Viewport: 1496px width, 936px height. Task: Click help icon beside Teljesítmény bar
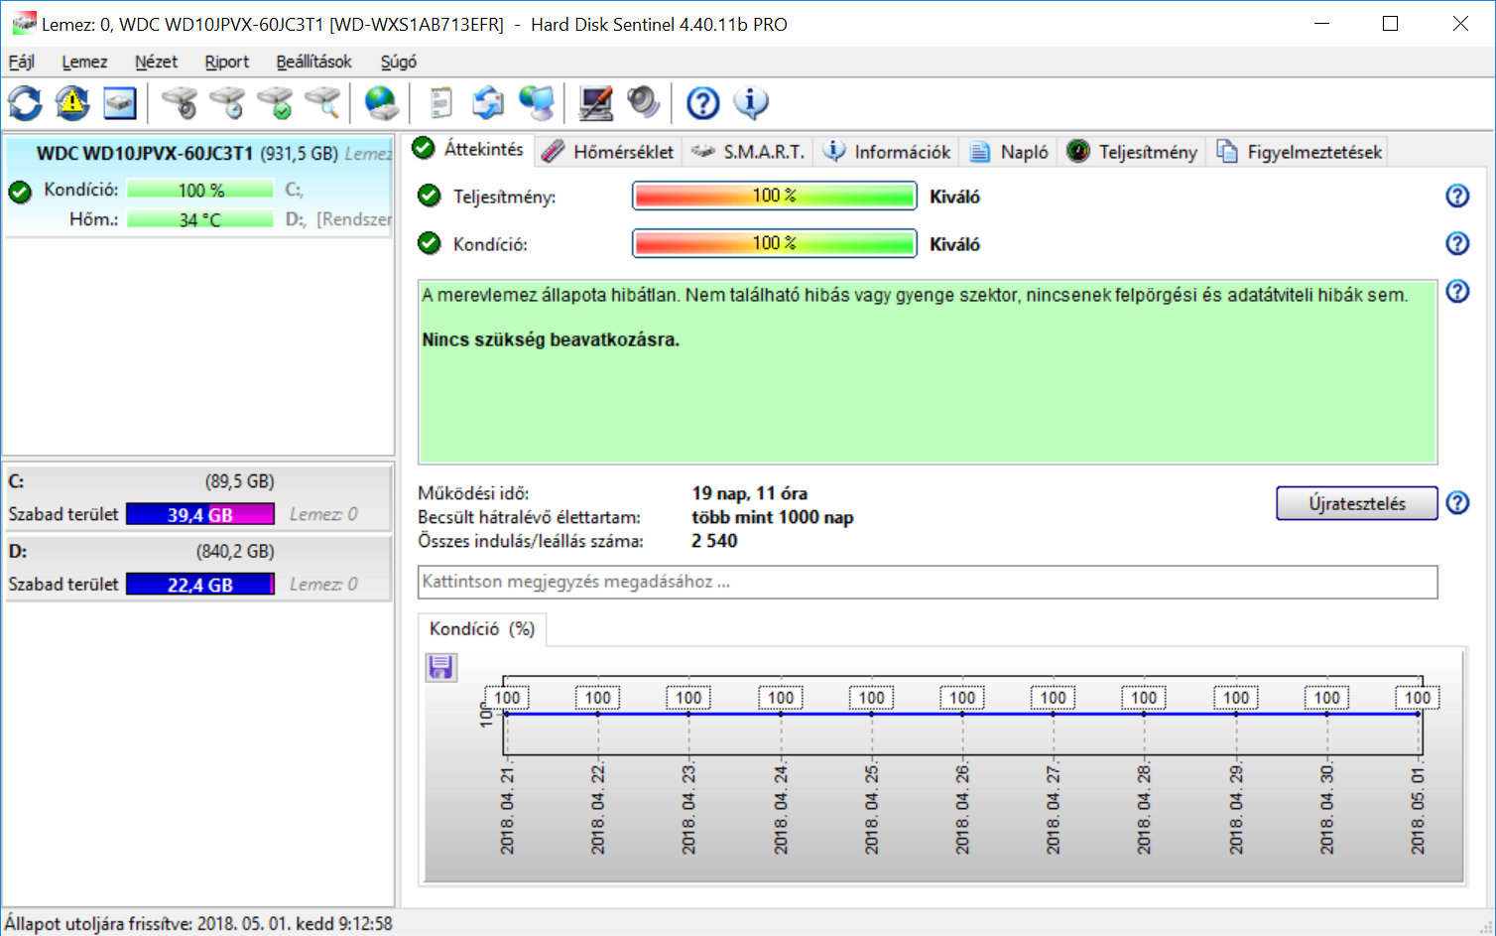(1457, 196)
